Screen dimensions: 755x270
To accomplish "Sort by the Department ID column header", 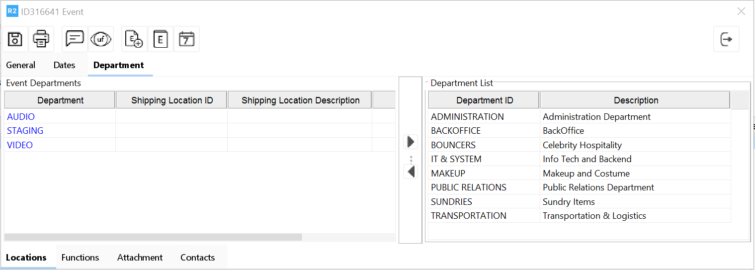I will tap(484, 100).
